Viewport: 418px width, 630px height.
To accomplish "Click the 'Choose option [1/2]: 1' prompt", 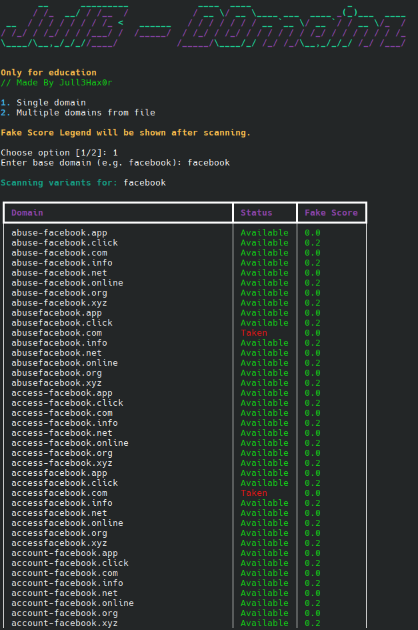I will tap(59, 153).
